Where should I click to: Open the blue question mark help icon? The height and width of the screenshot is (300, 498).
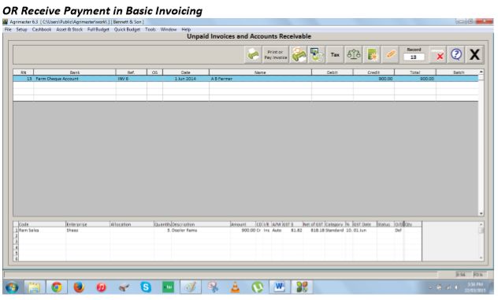pyautogui.click(x=456, y=54)
